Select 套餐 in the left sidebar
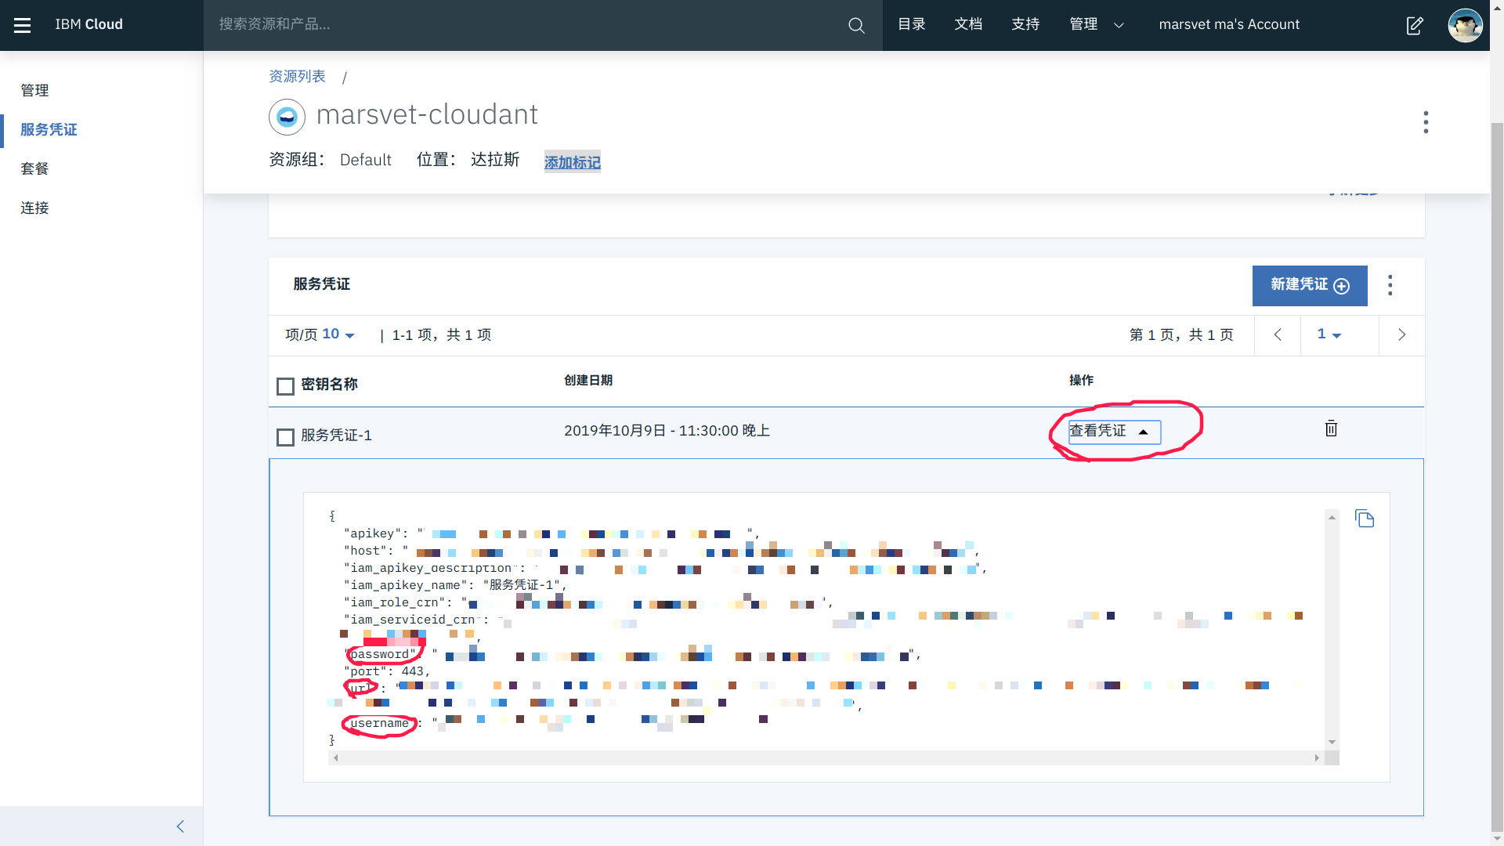Viewport: 1504px width, 846px height. click(x=34, y=168)
